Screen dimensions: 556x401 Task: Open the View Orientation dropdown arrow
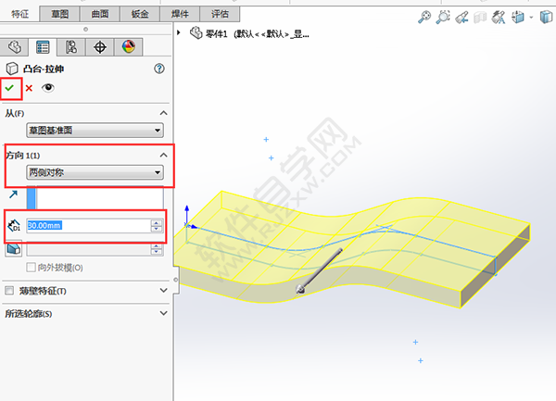[x=531, y=17]
